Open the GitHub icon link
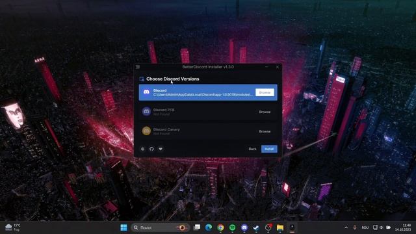416x234 pixels. (x=151, y=149)
